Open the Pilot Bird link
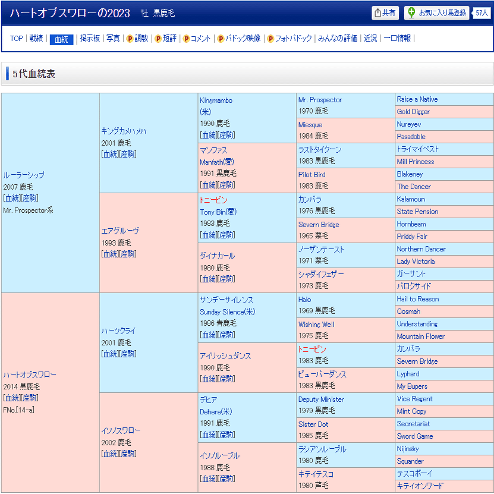Screen dimensions: 494x494 tap(312, 175)
